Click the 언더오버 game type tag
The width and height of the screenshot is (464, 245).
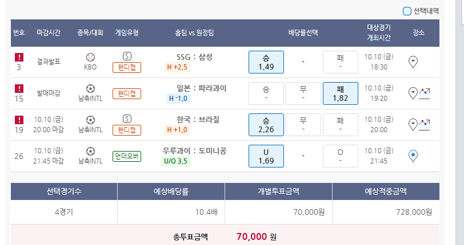point(127,156)
